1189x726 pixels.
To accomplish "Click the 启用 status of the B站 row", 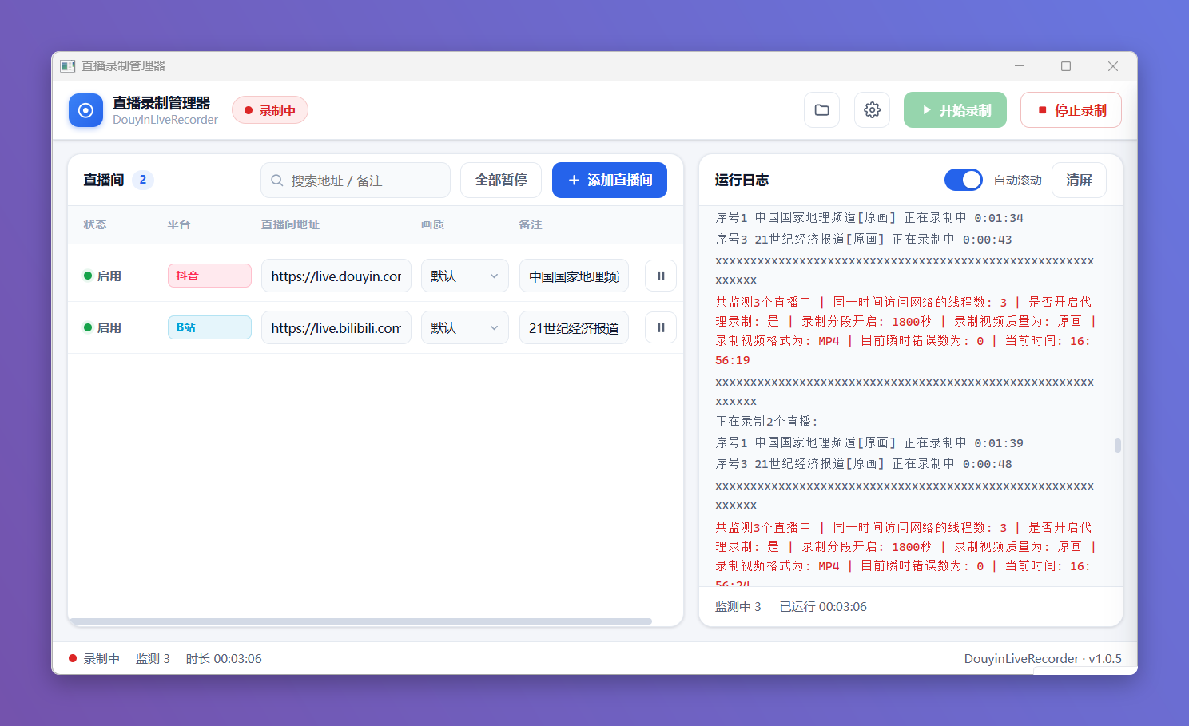I will pyautogui.click(x=102, y=327).
